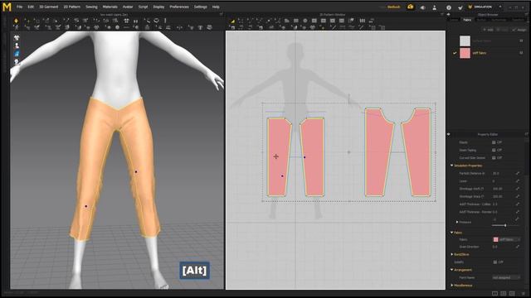Click pencil icon beside Shrinkage Warp
Image resolution: width=531 pixels, height=298 pixels.
518,196
